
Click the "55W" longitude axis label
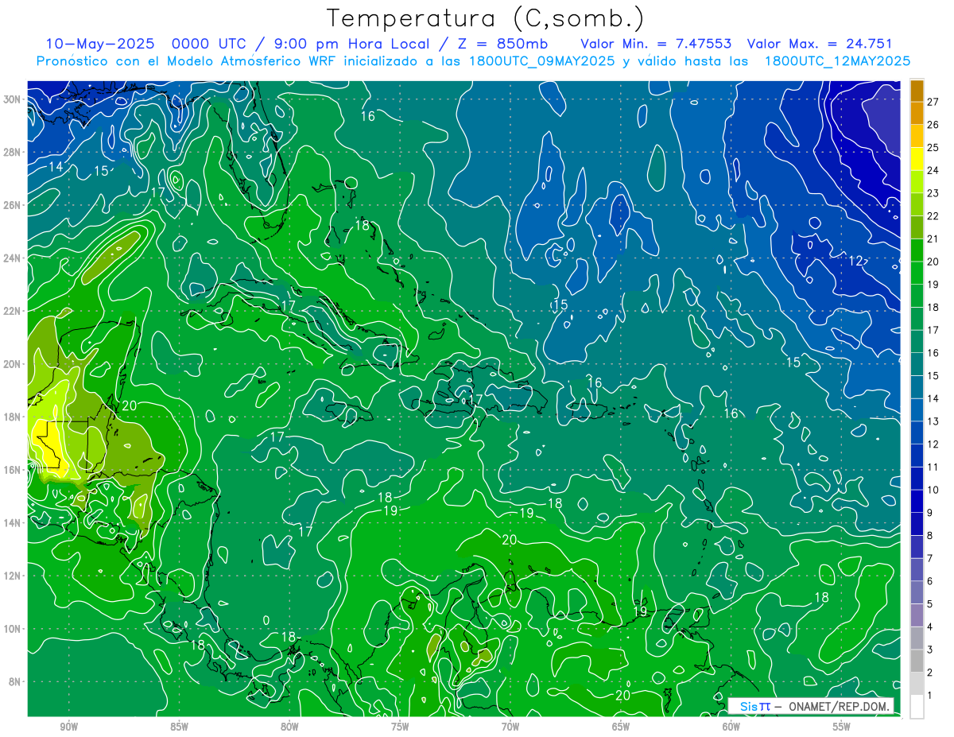[x=841, y=727]
